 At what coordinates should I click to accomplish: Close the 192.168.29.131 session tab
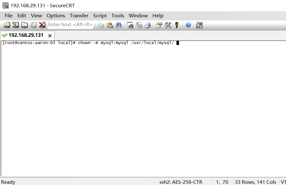pyautogui.click(x=50, y=36)
